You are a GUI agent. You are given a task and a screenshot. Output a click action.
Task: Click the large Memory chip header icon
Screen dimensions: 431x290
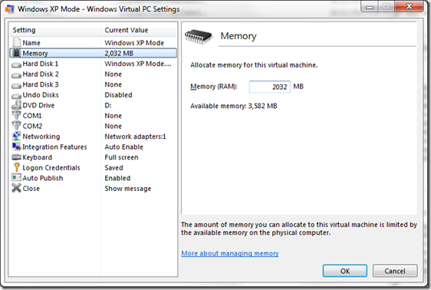pos(199,37)
